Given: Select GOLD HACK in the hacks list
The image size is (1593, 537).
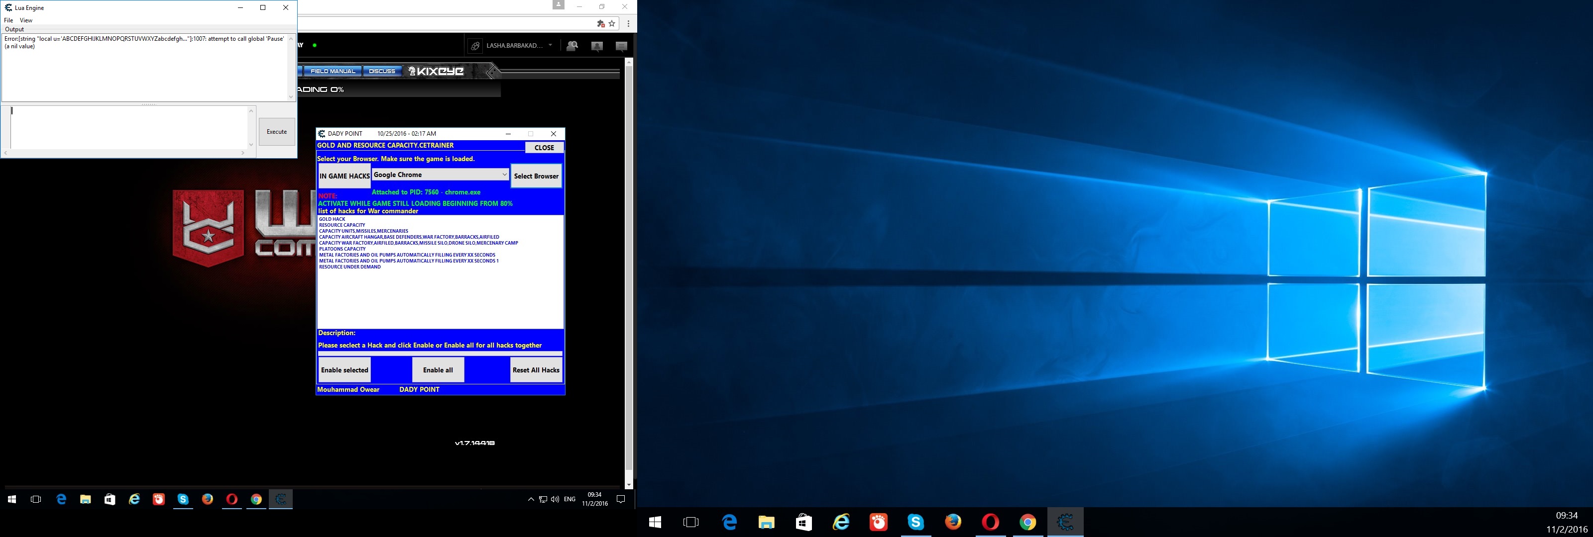Looking at the screenshot, I should coord(332,219).
